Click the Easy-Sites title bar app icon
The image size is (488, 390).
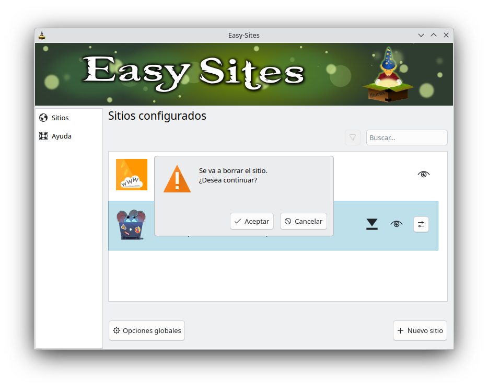[x=42, y=36]
